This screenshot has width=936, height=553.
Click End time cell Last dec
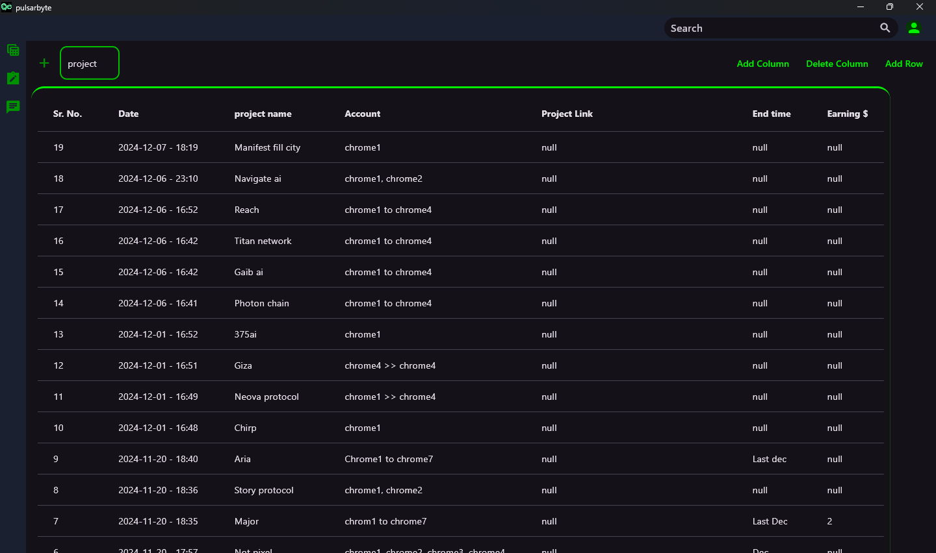pos(770,459)
